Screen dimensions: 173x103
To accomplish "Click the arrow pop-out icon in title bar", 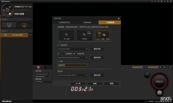I will pyautogui.click(x=161, y=1).
